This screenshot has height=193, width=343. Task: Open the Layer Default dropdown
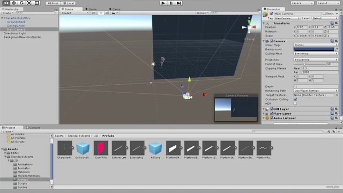click(x=325, y=18)
